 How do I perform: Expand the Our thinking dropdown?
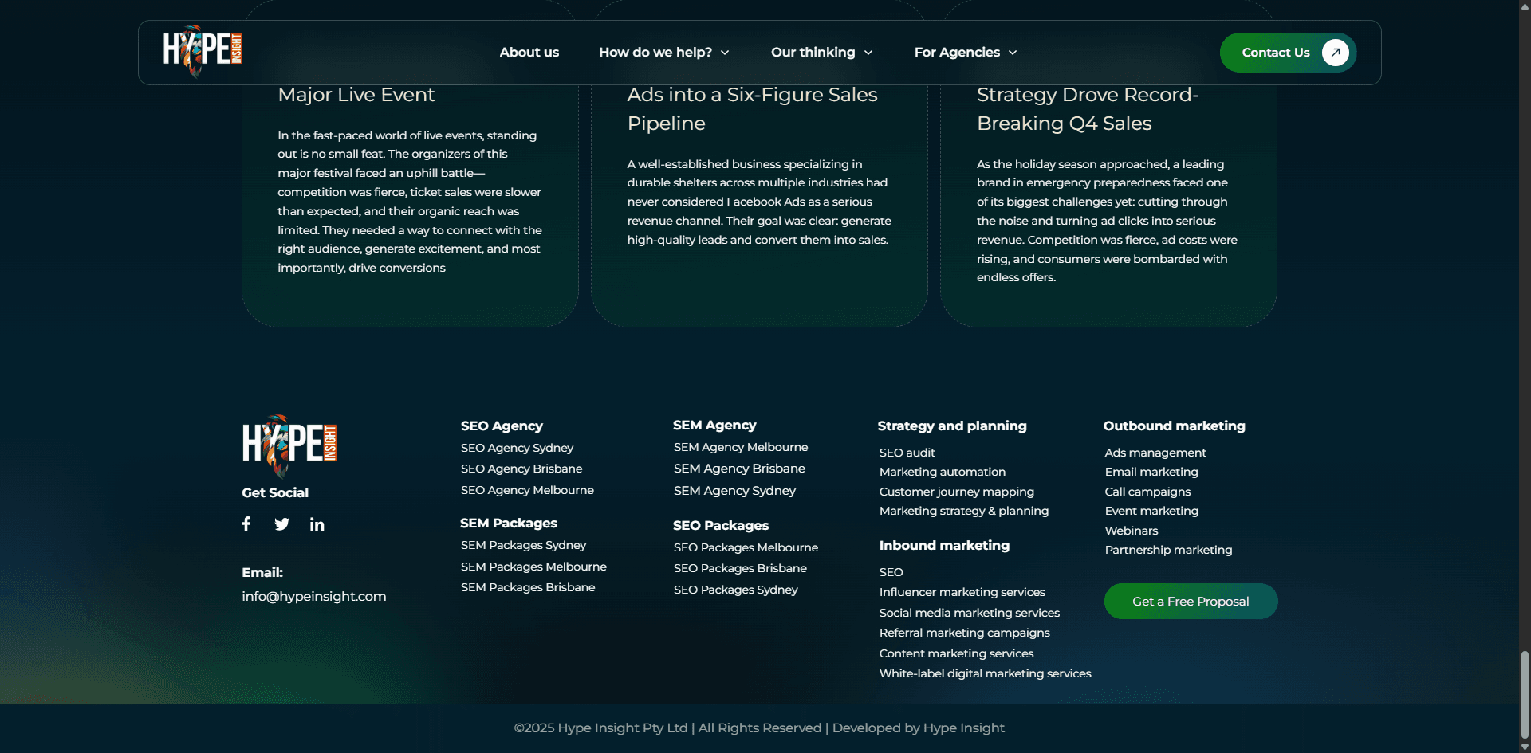(821, 53)
